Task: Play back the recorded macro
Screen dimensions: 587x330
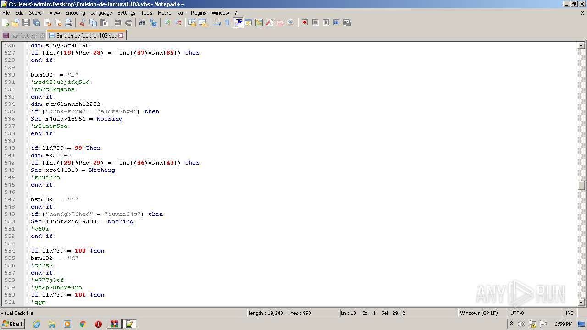Action: click(326, 22)
